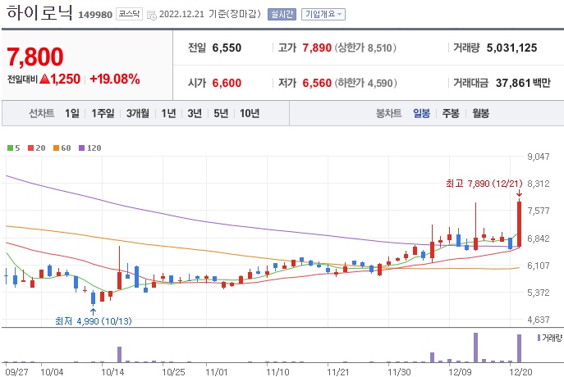Click the stock name 하이로닉

[x=39, y=13]
